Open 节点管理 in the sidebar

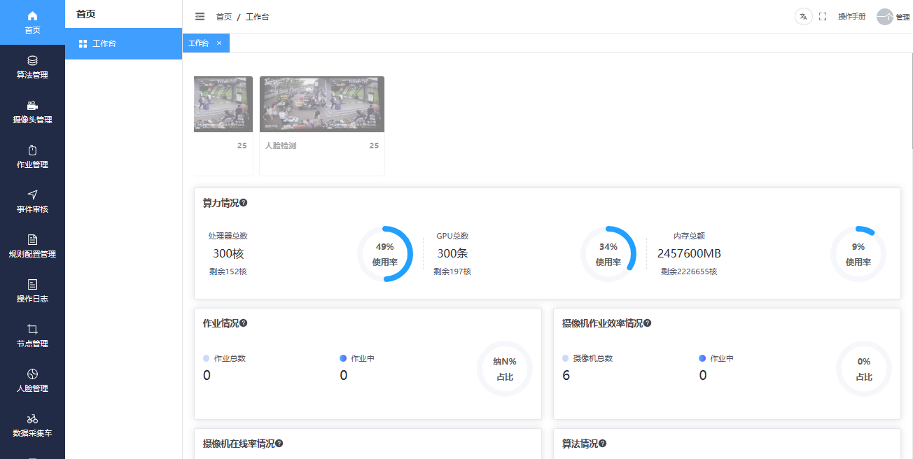coord(32,336)
